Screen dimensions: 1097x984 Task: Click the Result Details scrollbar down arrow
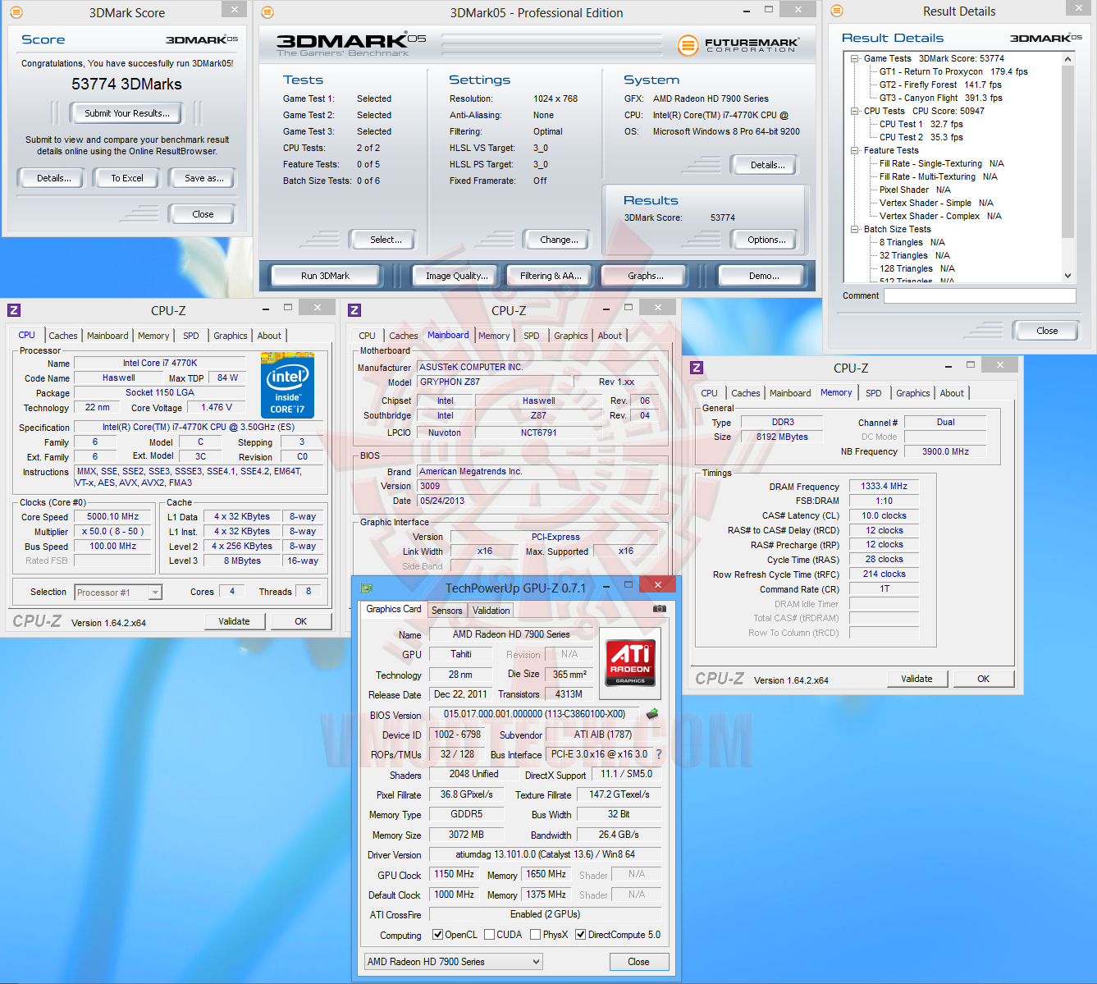coord(1067,276)
